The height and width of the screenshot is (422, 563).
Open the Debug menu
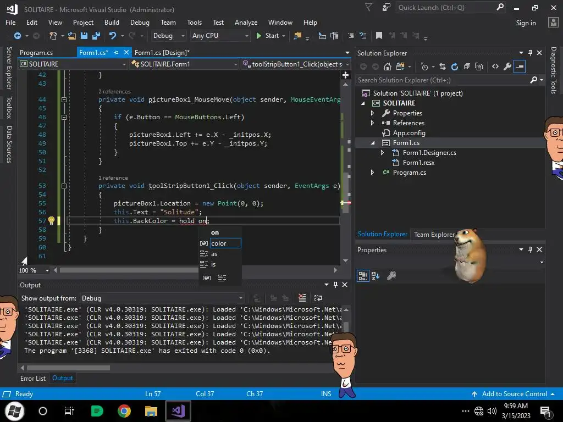[140, 22]
